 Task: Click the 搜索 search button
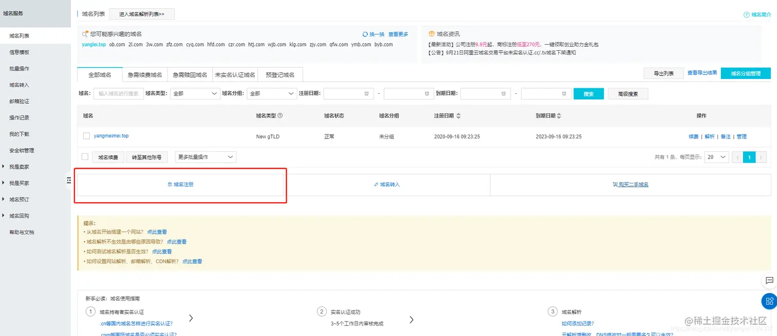point(588,93)
